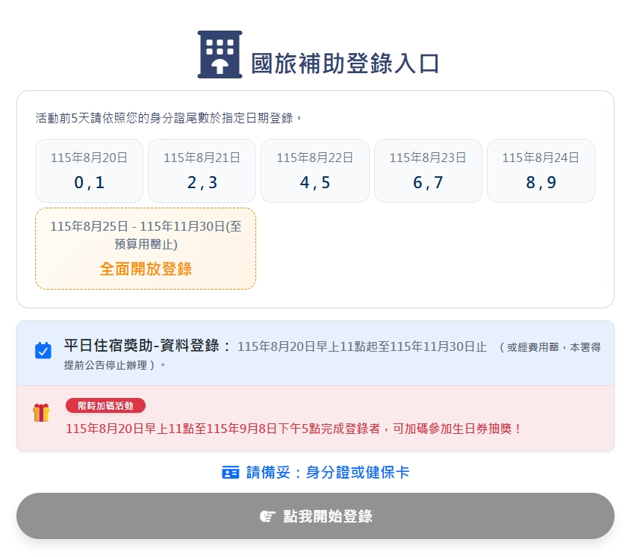Click the ID card icon beside 請備妥
The image size is (625, 557).
(231, 472)
